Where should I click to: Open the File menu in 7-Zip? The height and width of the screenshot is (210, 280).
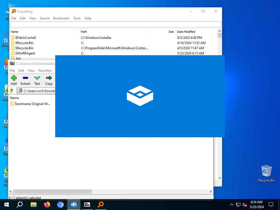pyautogui.click(x=12, y=71)
